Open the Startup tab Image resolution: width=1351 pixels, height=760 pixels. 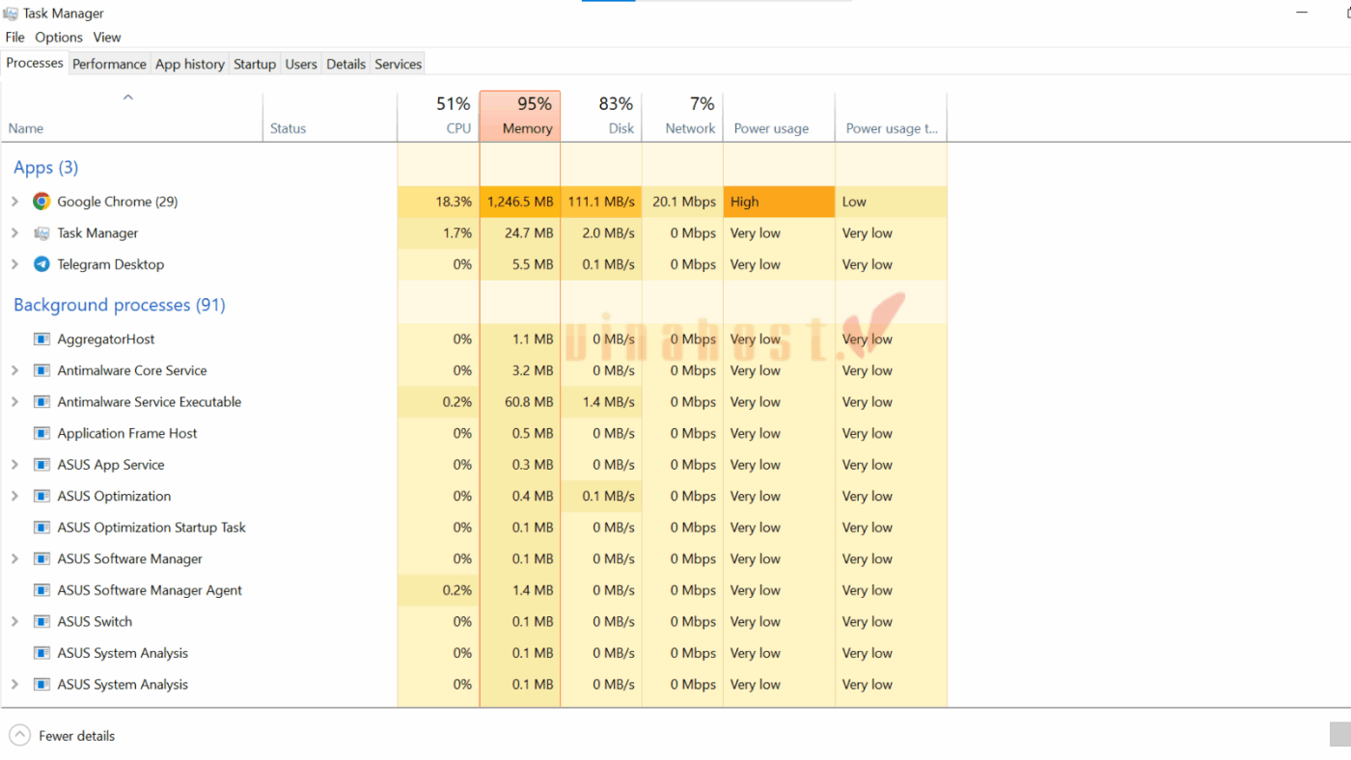pos(255,64)
